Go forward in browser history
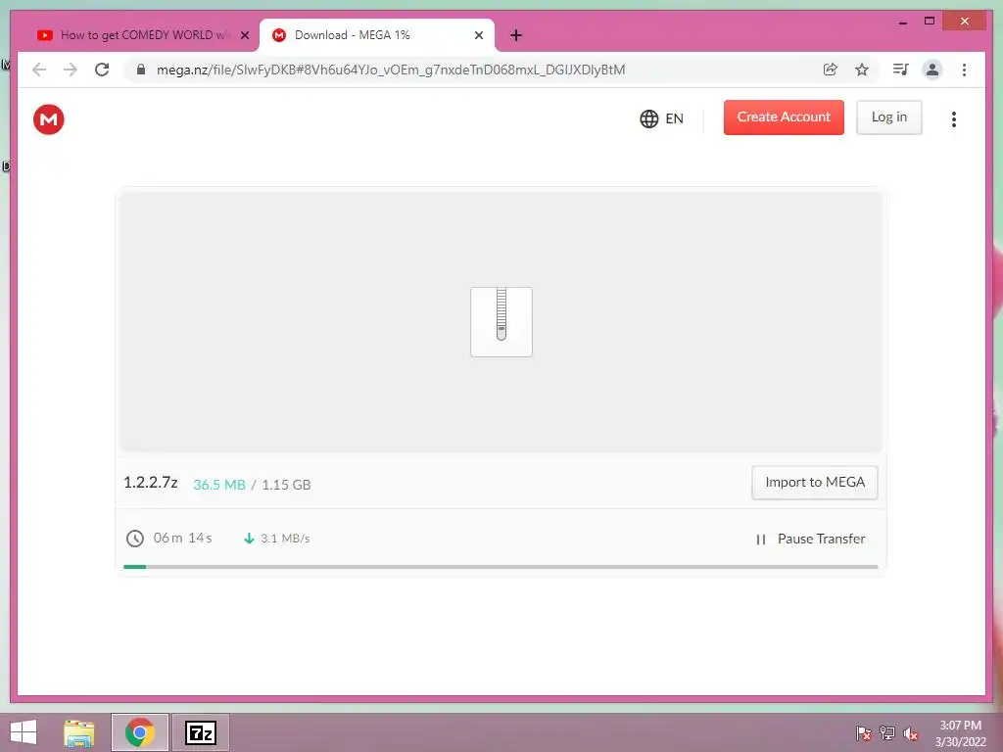The width and height of the screenshot is (1003, 752). [x=71, y=70]
